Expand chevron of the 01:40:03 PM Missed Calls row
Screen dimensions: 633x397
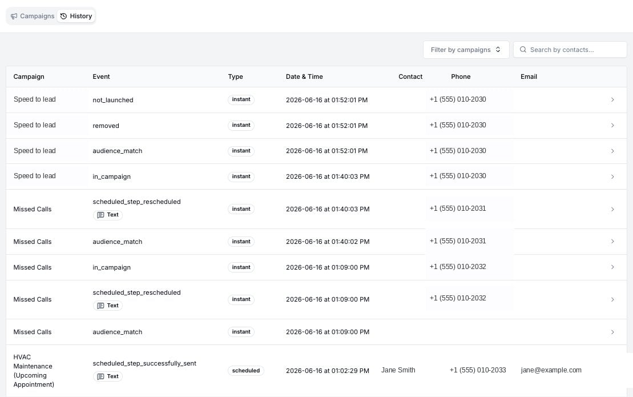[x=612, y=209]
